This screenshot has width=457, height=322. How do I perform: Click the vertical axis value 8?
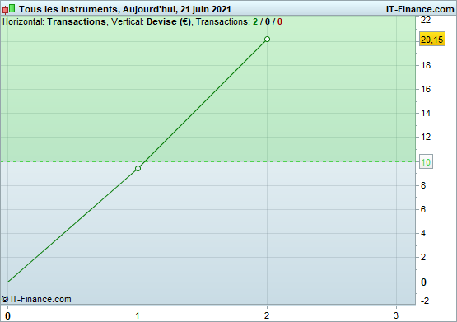click(423, 185)
